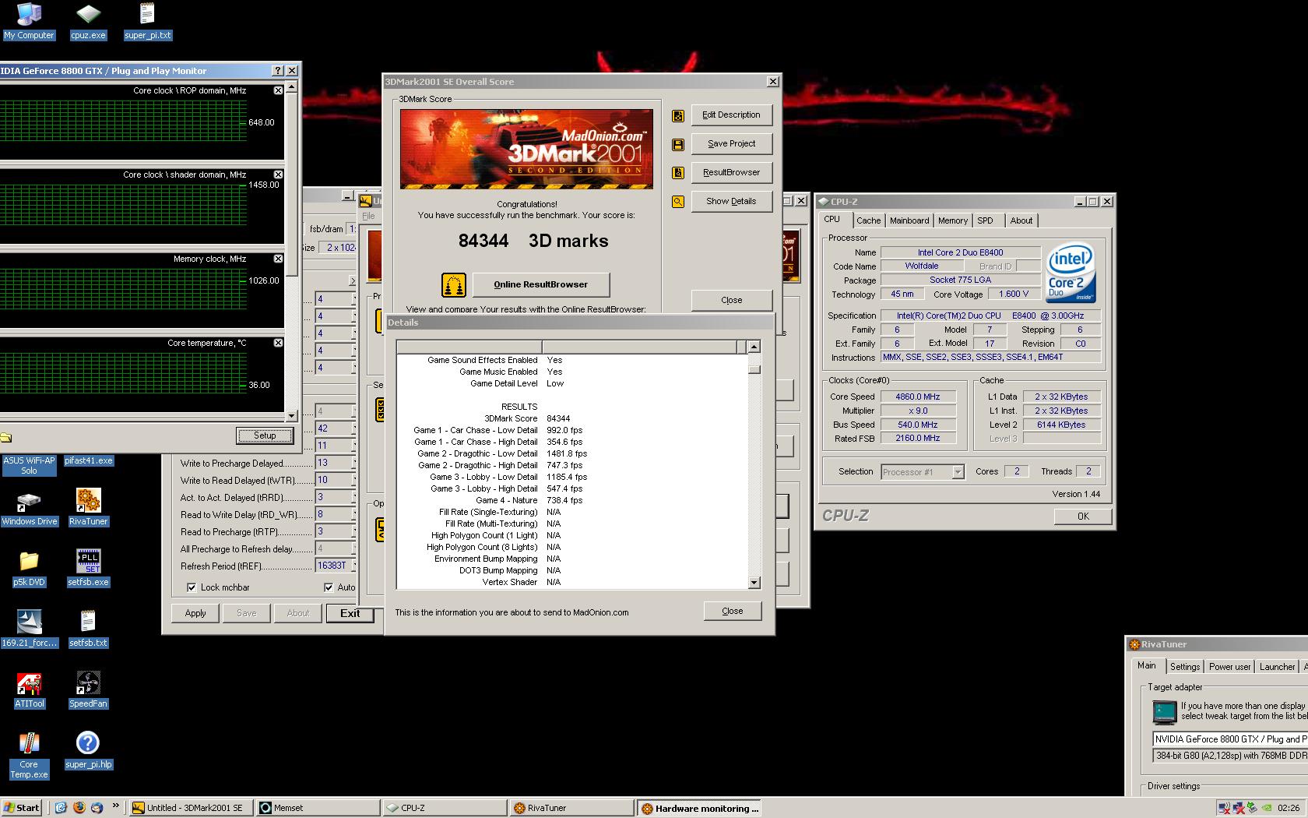Switch to the Mainboard tab in CPU-Z
Viewport: 1308px width, 818px height.
click(x=909, y=221)
